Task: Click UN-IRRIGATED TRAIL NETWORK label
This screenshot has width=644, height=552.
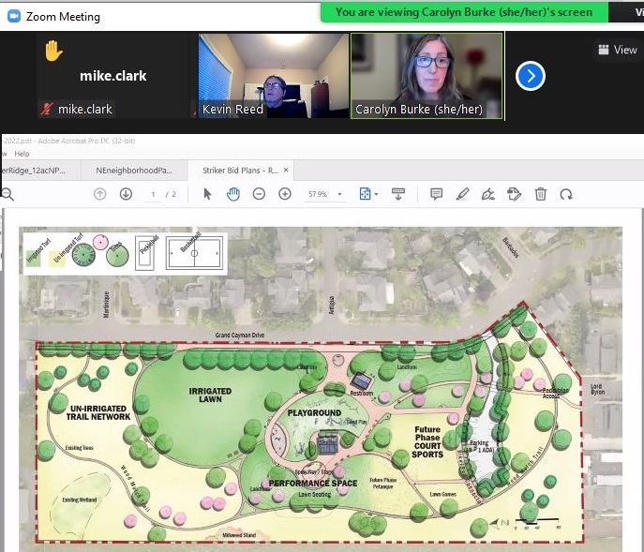Action: [x=98, y=412]
